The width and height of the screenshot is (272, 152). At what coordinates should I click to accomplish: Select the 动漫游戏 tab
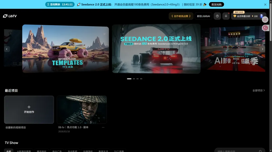click(x=88, y=151)
